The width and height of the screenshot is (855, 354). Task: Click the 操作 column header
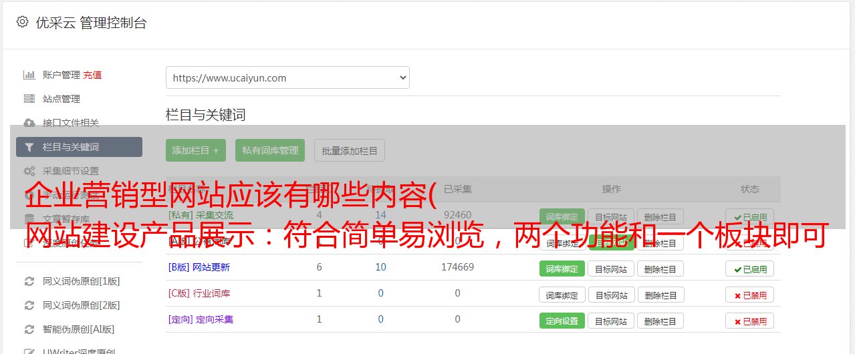point(612,189)
